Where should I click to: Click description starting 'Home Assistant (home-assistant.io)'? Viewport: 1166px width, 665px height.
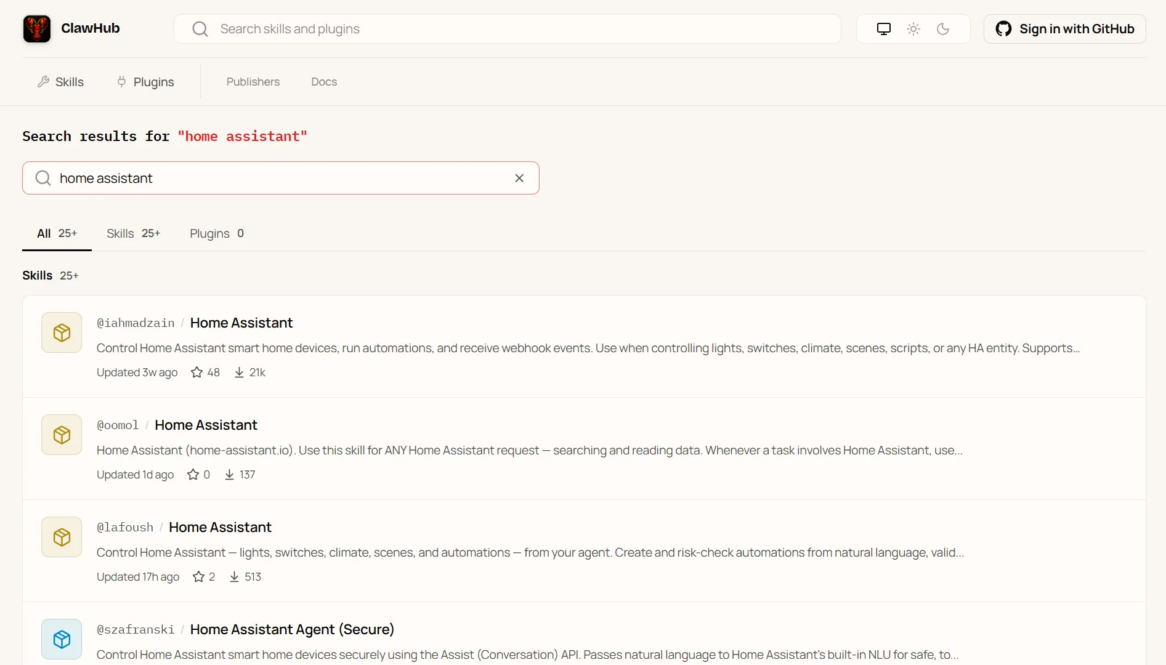coord(530,450)
